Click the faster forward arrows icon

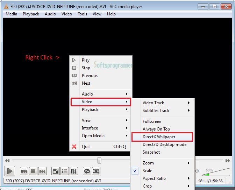tap(228, 161)
